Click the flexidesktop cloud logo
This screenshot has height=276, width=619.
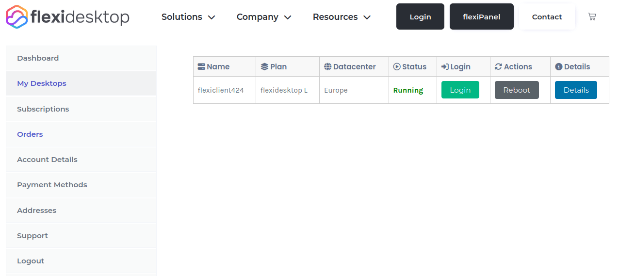[16, 16]
